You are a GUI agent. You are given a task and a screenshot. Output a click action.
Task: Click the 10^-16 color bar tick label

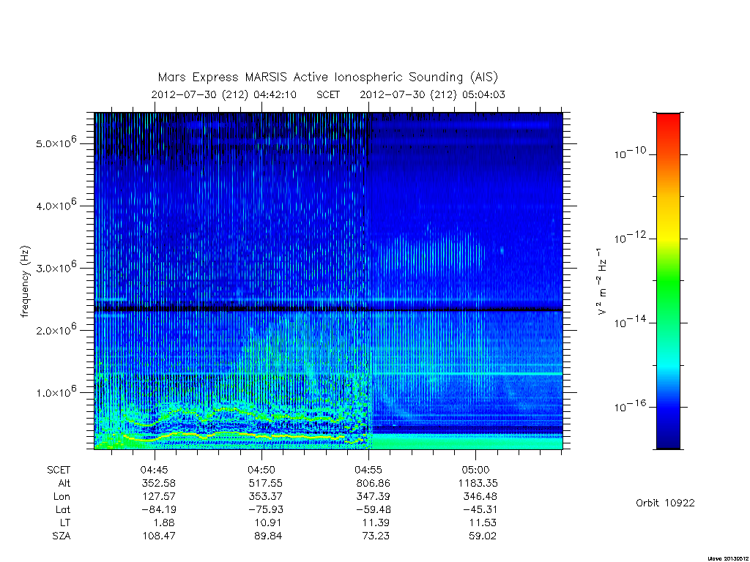click(x=630, y=406)
